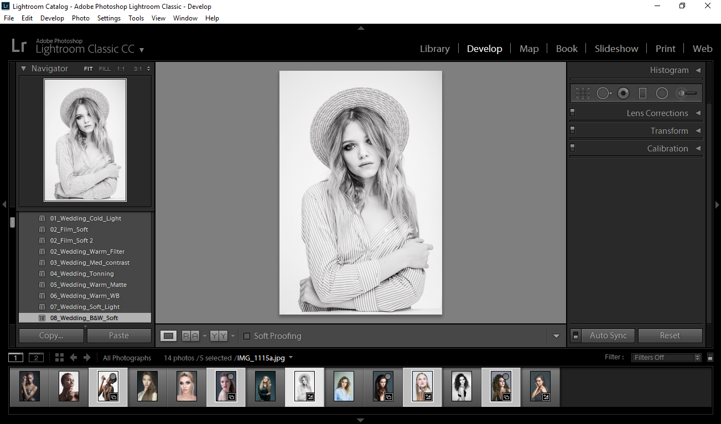The width and height of the screenshot is (721, 424).
Task: Enable the Soft Proofing checkbox
Action: point(246,336)
